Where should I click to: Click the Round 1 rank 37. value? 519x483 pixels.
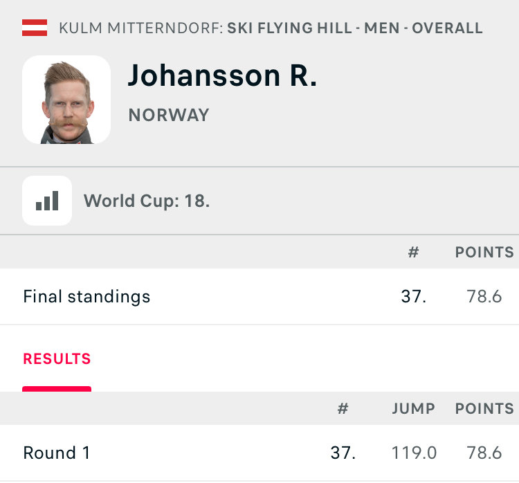pyautogui.click(x=343, y=453)
